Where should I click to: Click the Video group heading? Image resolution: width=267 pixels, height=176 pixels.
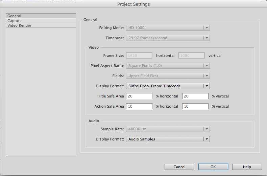[94, 47]
